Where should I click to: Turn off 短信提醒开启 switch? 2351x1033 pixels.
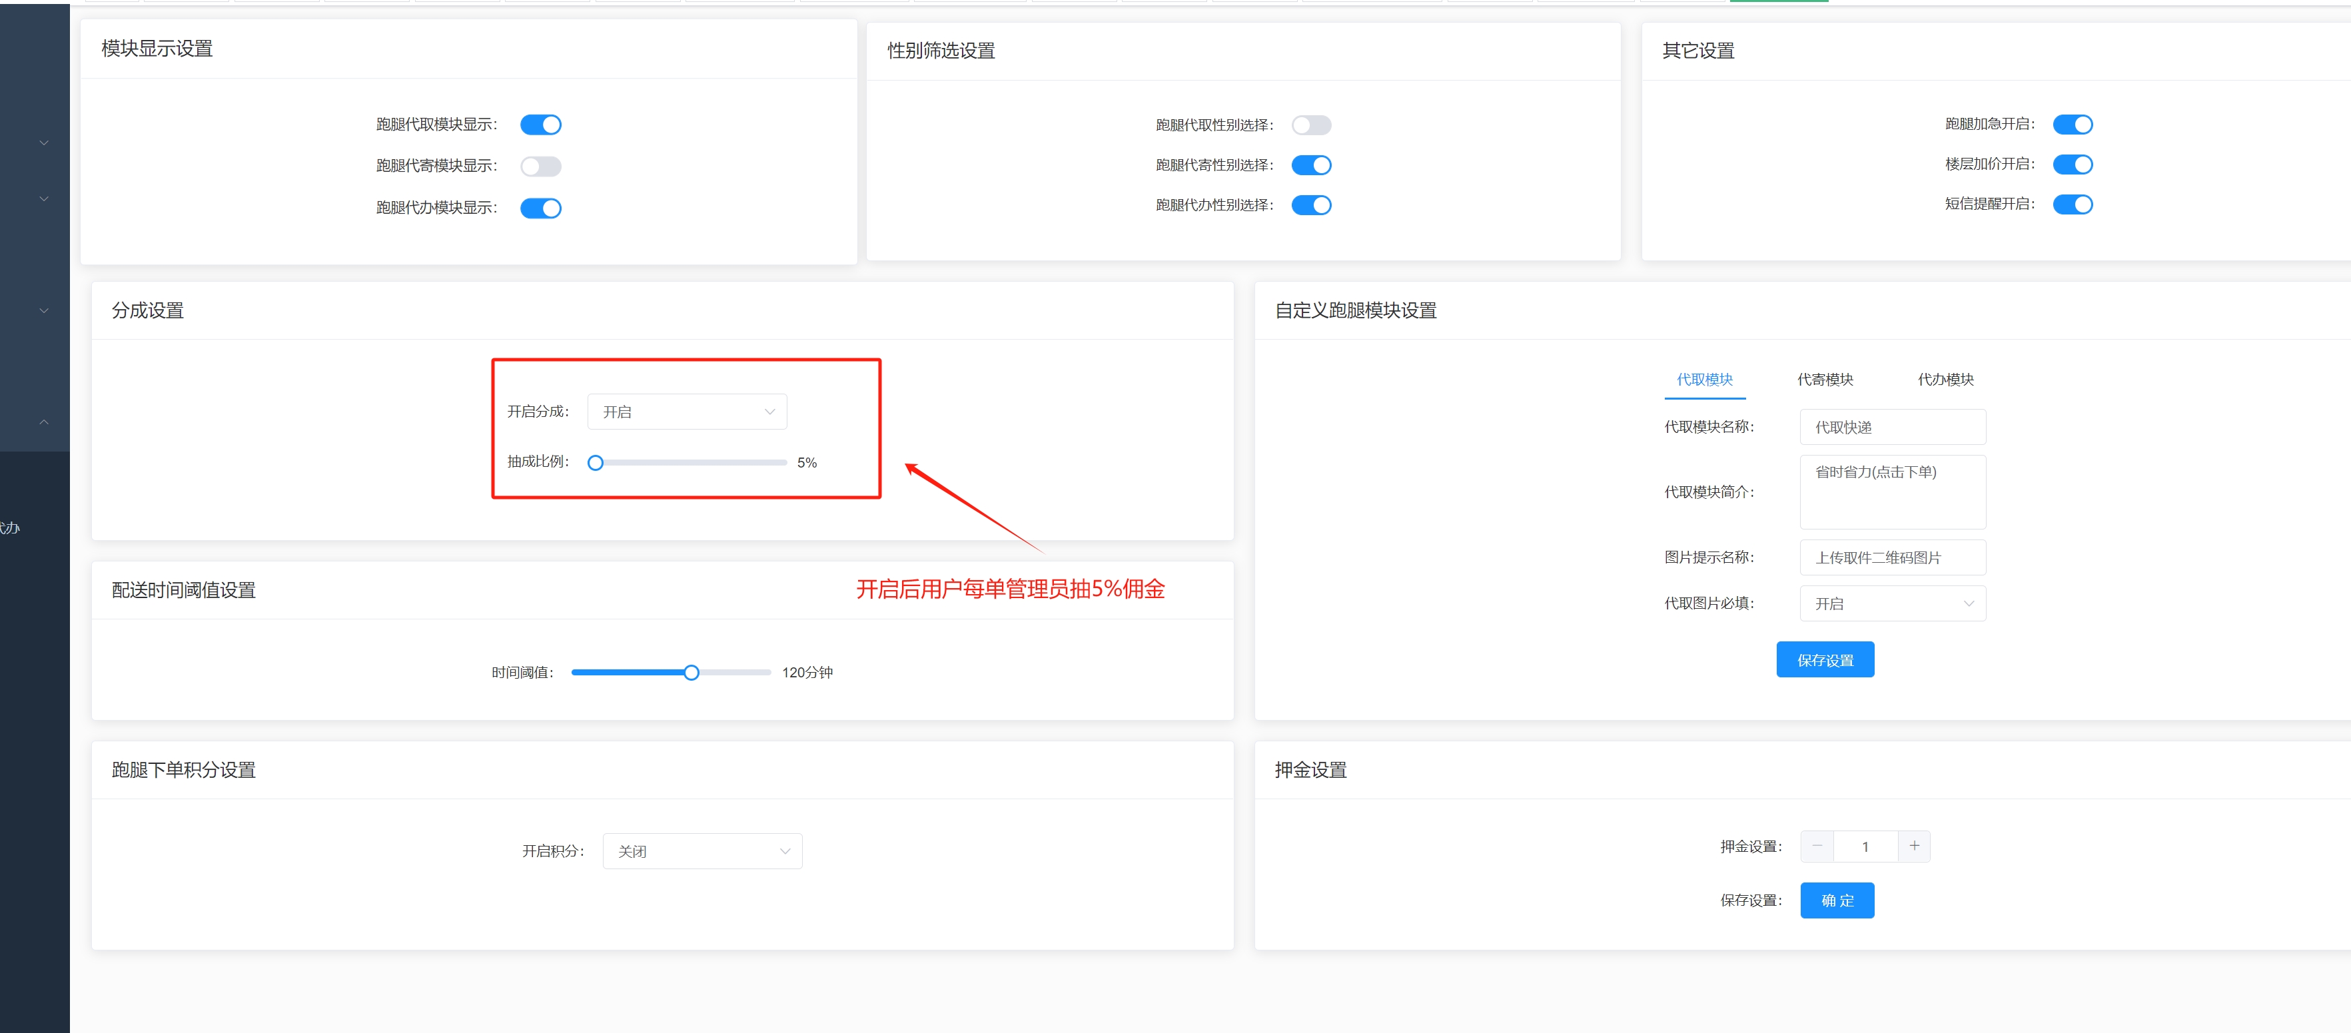pyautogui.click(x=2072, y=204)
